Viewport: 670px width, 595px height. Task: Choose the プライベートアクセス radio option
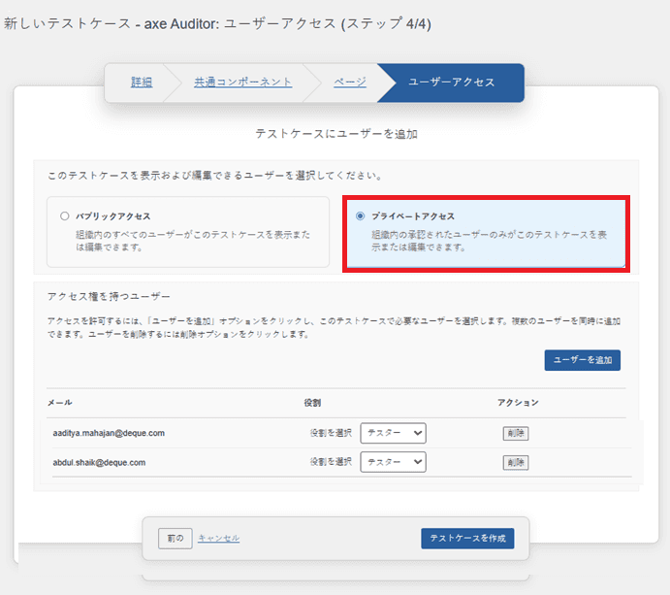[361, 216]
